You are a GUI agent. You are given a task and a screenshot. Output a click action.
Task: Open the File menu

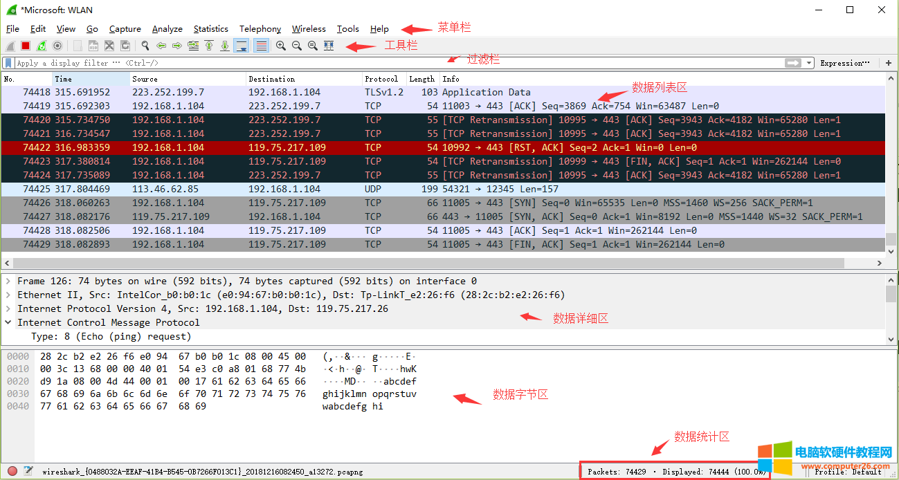(12, 29)
